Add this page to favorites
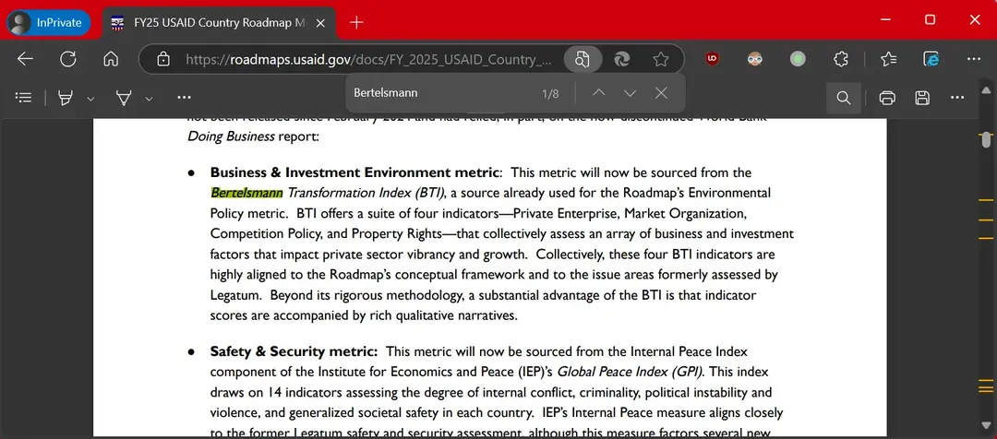Viewport: 997px width, 439px height. [661, 59]
